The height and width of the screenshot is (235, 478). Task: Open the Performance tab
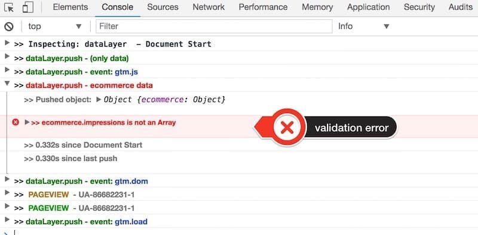click(263, 7)
